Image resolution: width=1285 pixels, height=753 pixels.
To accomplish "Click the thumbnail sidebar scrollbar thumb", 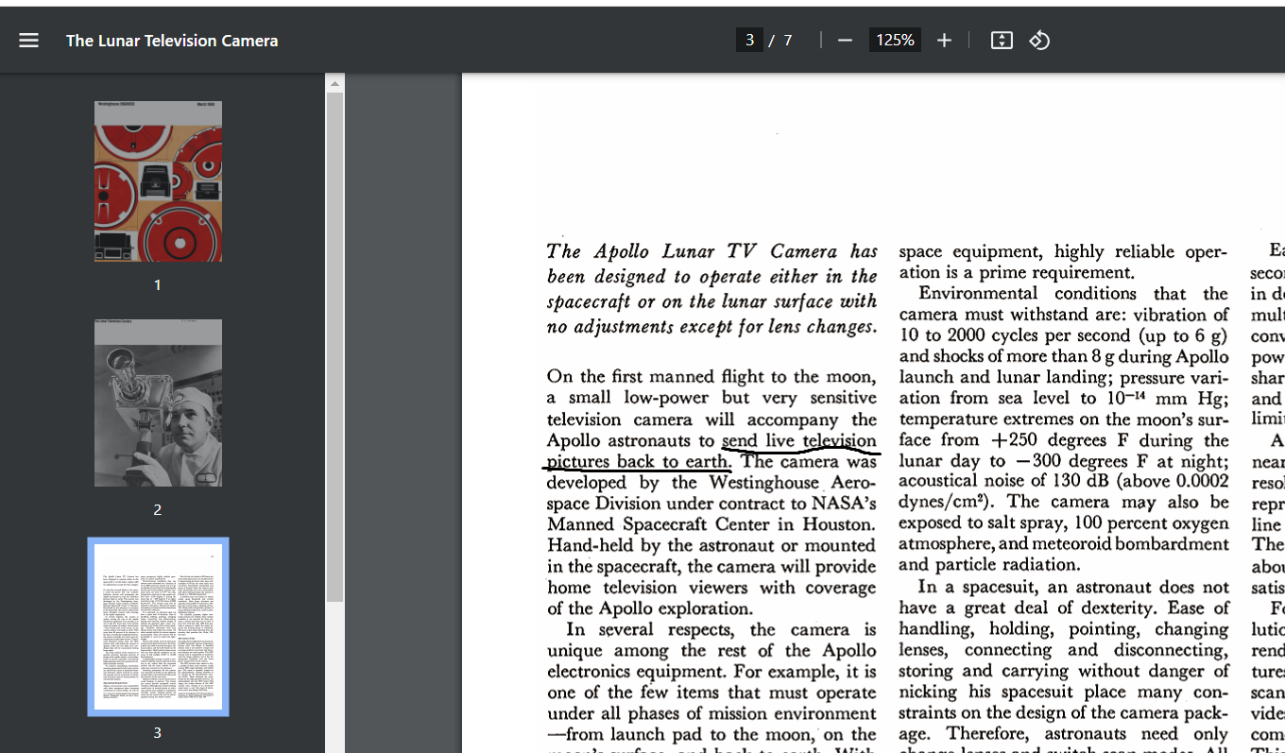I will (334, 347).
